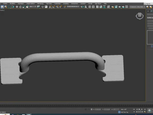Toggle Window/Crossing selection mode
The image size is (153, 115).
(13, 7)
